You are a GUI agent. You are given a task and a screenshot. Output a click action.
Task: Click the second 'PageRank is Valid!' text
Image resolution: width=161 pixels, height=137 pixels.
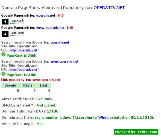pos(22,75)
